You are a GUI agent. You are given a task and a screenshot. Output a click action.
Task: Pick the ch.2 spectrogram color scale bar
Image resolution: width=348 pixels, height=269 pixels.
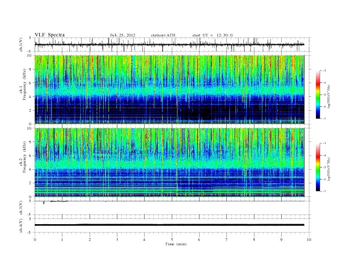pos(318,167)
